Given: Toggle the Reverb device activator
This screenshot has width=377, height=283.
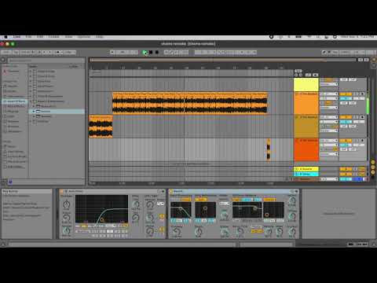Looking at the screenshot, I should click(x=171, y=191).
